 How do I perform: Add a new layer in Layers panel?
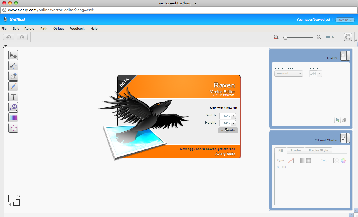point(338,120)
